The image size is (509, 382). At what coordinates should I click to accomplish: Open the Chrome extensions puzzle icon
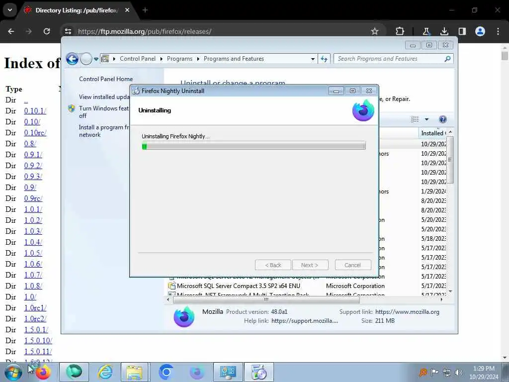tap(400, 31)
